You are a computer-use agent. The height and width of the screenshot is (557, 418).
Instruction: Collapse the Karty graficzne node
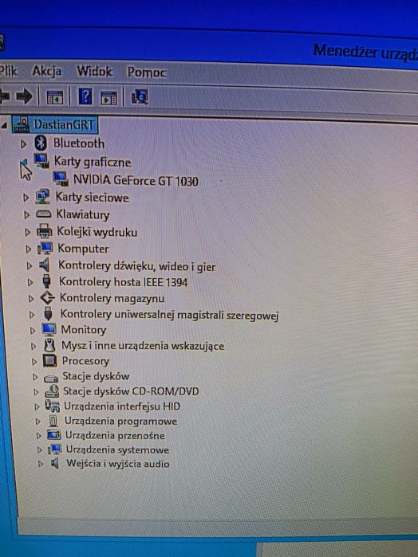pyautogui.click(x=24, y=163)
